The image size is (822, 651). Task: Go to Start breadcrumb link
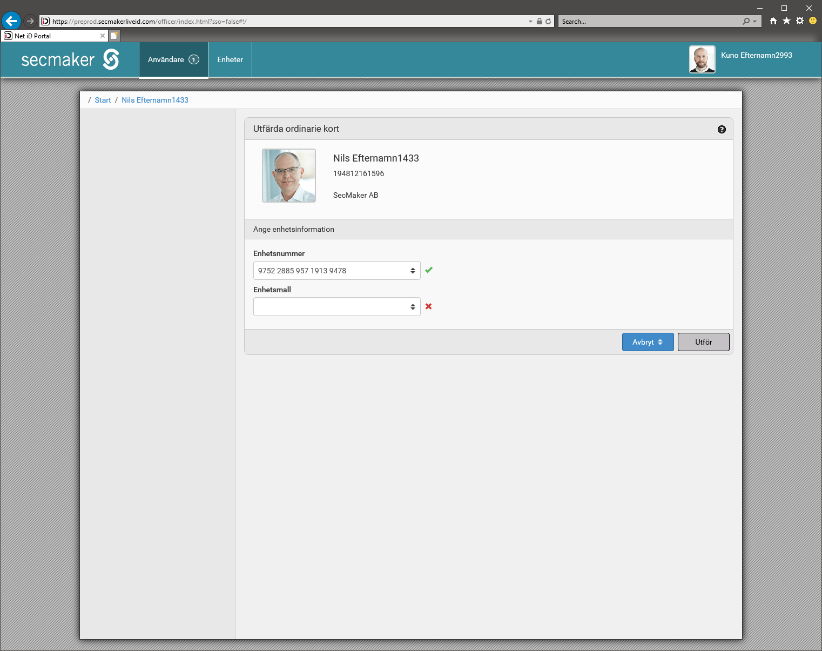pos(103,100)
